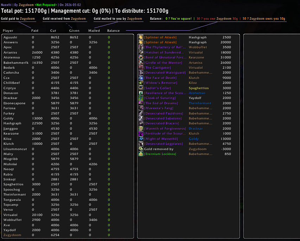Click the Girdle of the Mentor icon
This screenshot has width=300, height=241.
141,63
